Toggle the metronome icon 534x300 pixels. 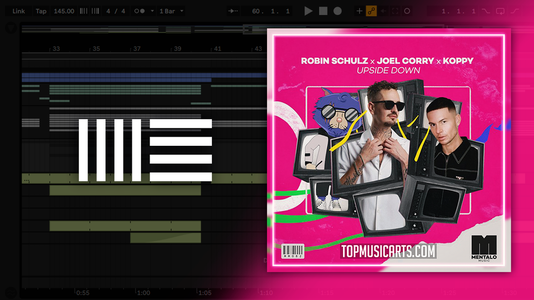coord(140,11)
